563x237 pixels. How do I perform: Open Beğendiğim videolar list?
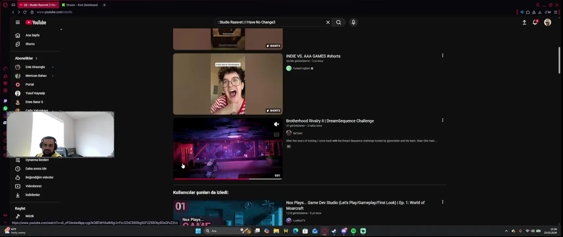pos(39,177)
